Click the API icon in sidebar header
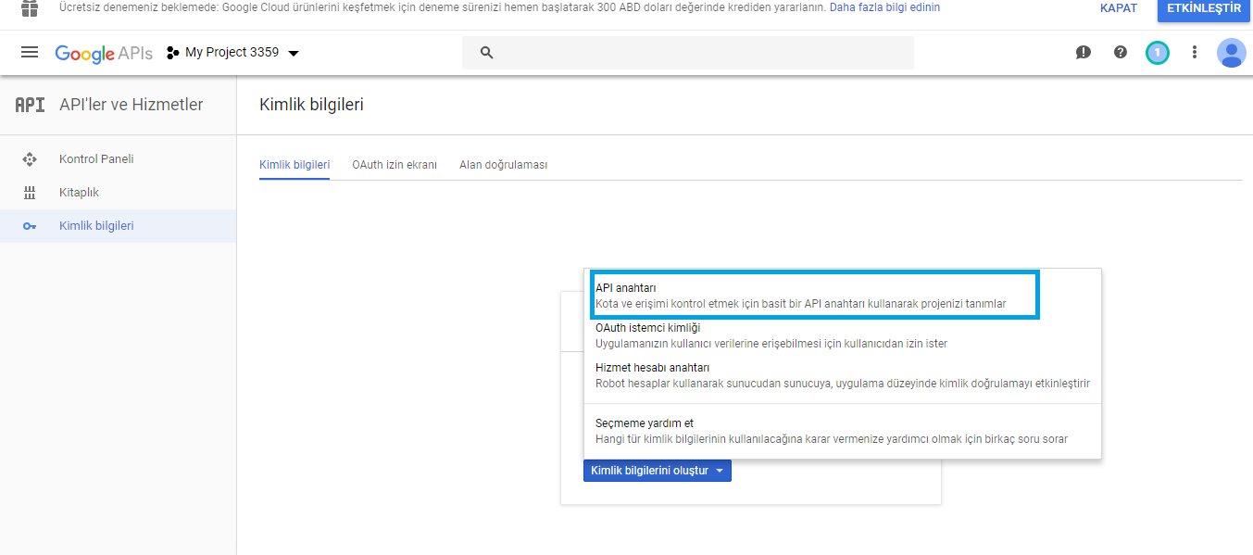 30,105
